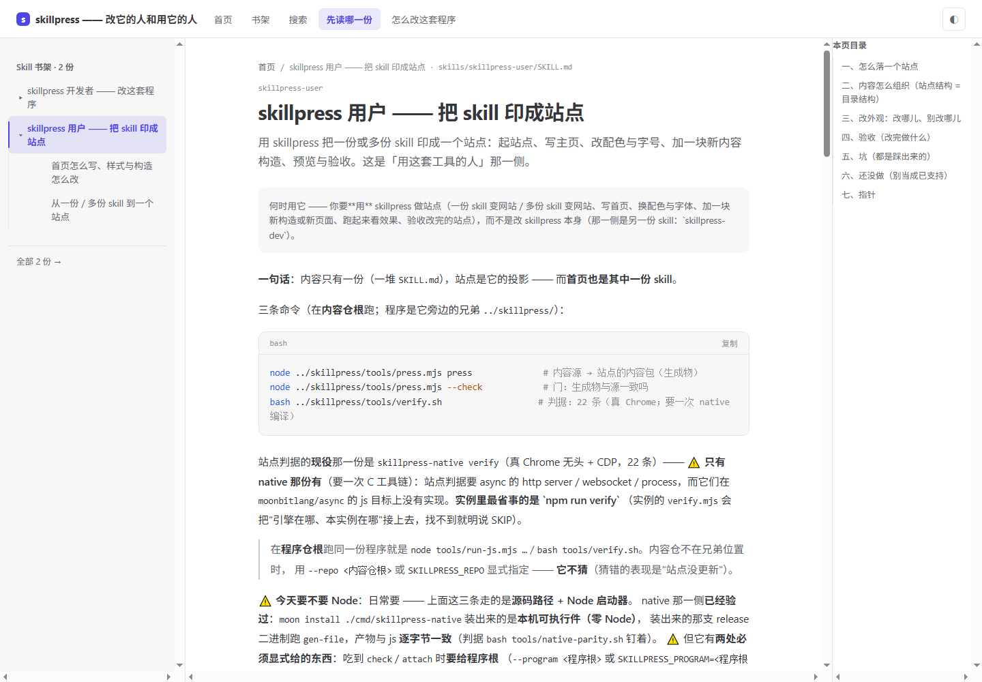Click the main content horizontal scroll-left arrow
This screenshot has width=982, height=682.
tap(191, 677)
